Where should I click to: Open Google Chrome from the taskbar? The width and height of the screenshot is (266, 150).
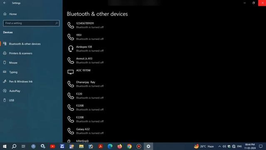pyautogui.click(x=129, y=146)
